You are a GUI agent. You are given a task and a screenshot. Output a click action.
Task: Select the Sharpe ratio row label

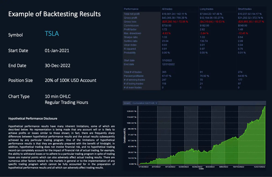point(131,37)
